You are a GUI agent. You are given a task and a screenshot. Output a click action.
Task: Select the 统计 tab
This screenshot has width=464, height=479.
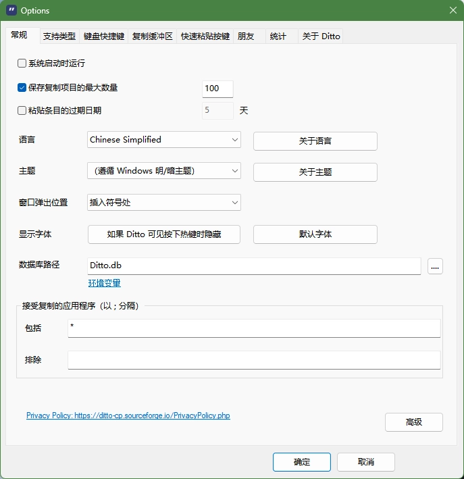pyautogui.click(x=278, y=36)
